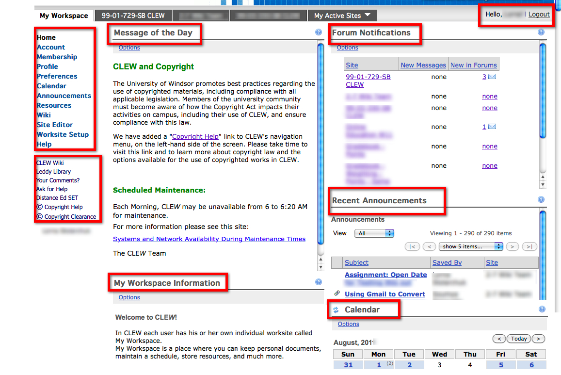Open Resources in the left menu

click(x=54, y=105)
